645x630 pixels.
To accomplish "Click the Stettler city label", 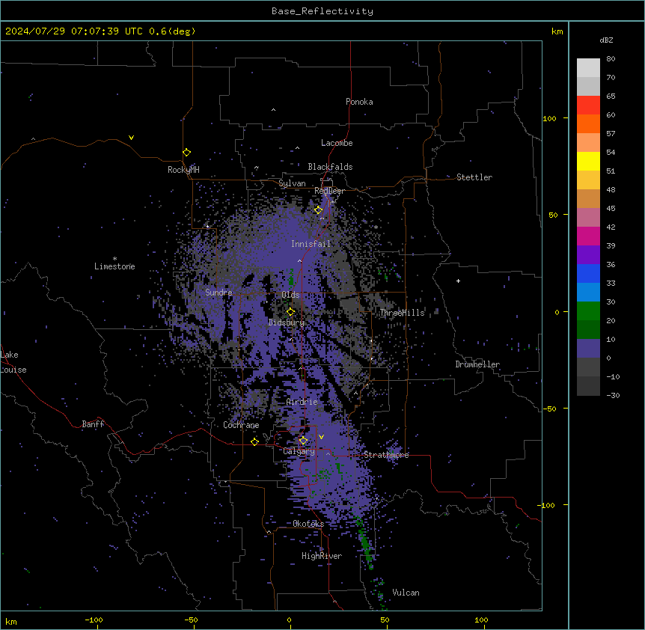I will [x=474, y=177].
